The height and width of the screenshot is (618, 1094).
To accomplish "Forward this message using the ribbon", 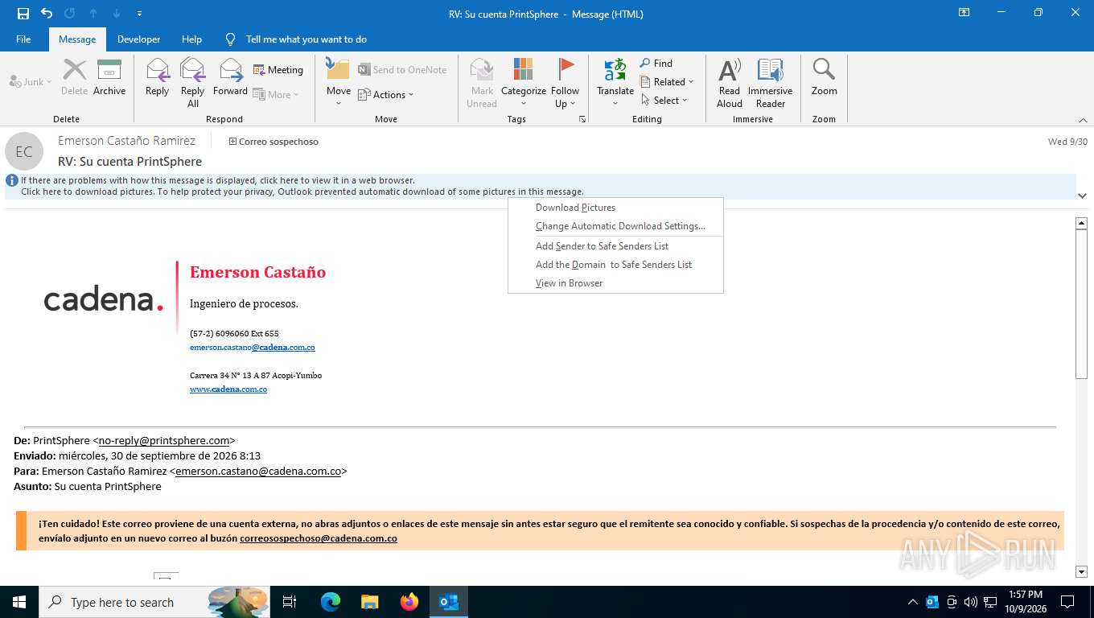I will [x=230, y=78].
